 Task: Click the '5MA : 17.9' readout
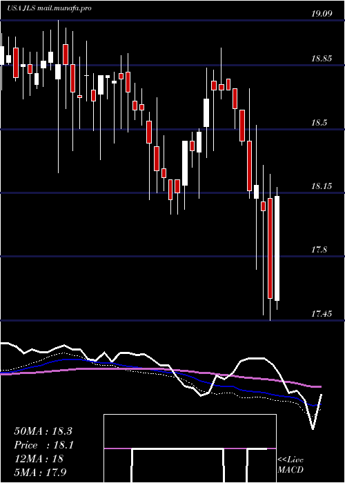[41, 472]
